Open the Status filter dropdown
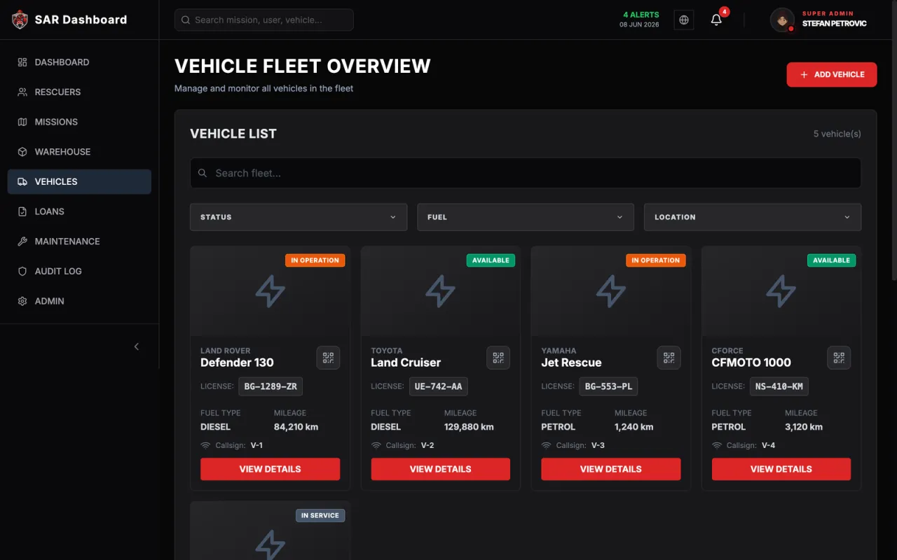The image size is (897, 560). 299,217
